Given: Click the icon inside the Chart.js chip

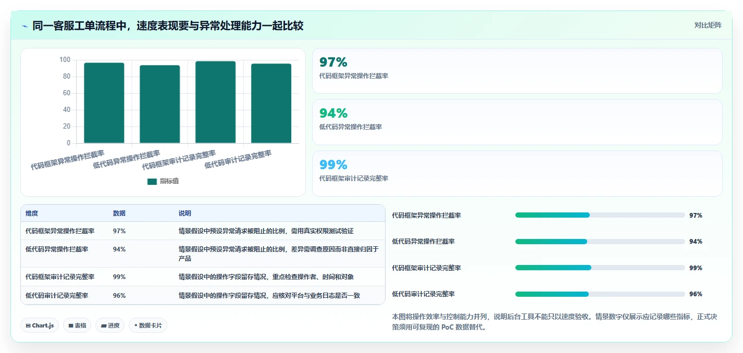Looking at the screenshot, I should [28, 326].
